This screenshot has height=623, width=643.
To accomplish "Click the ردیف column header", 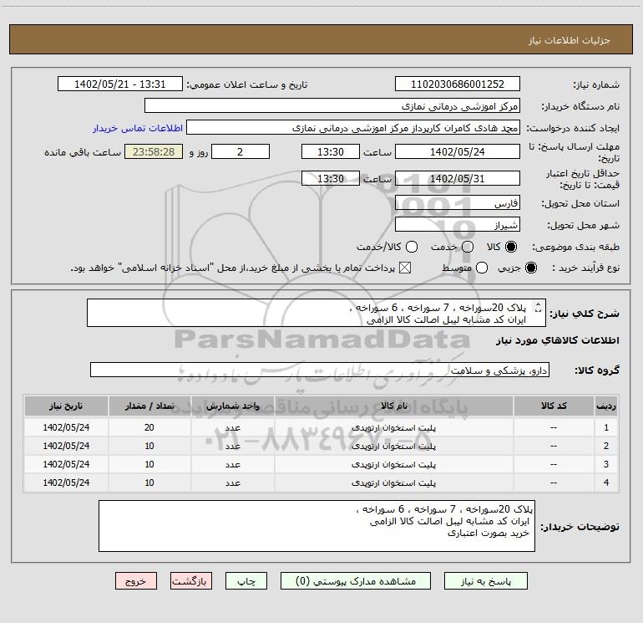I will point(606,406).
